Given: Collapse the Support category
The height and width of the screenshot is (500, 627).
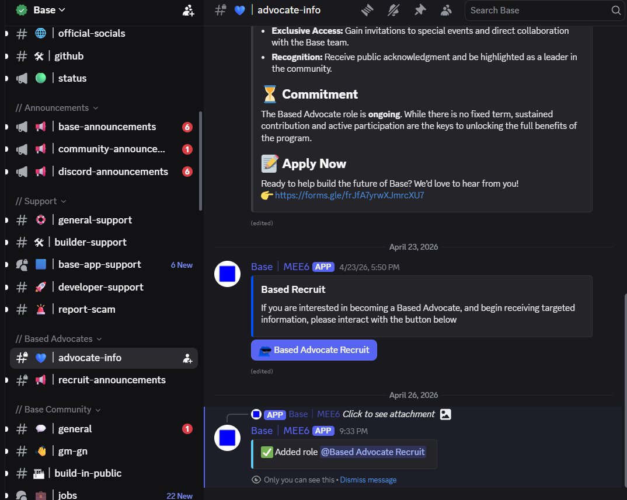Looking at the screenshot, I should [41, 201].
